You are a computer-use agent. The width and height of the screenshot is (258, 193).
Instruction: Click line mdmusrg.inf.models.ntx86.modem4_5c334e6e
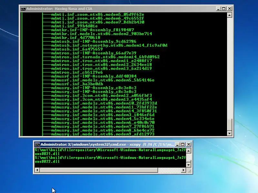click(x=103, y=119)
